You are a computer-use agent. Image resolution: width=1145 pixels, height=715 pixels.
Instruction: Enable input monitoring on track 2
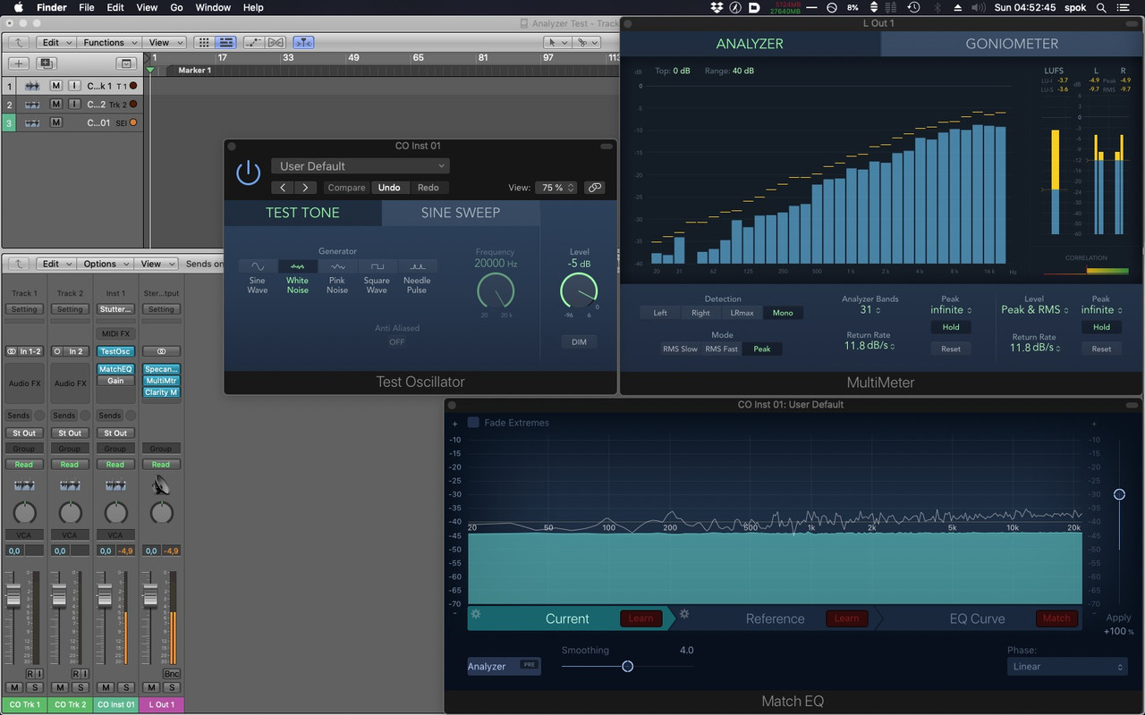pos(74,105)
